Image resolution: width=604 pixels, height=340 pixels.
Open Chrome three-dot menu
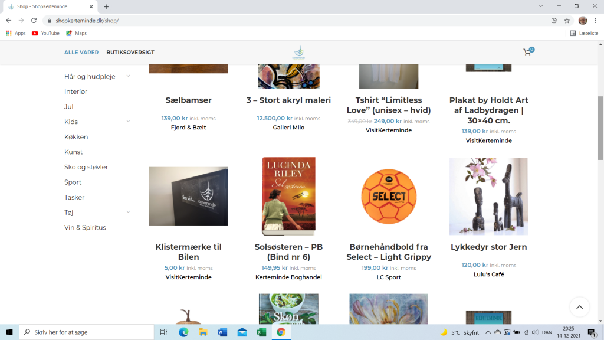tap(596, 21)
